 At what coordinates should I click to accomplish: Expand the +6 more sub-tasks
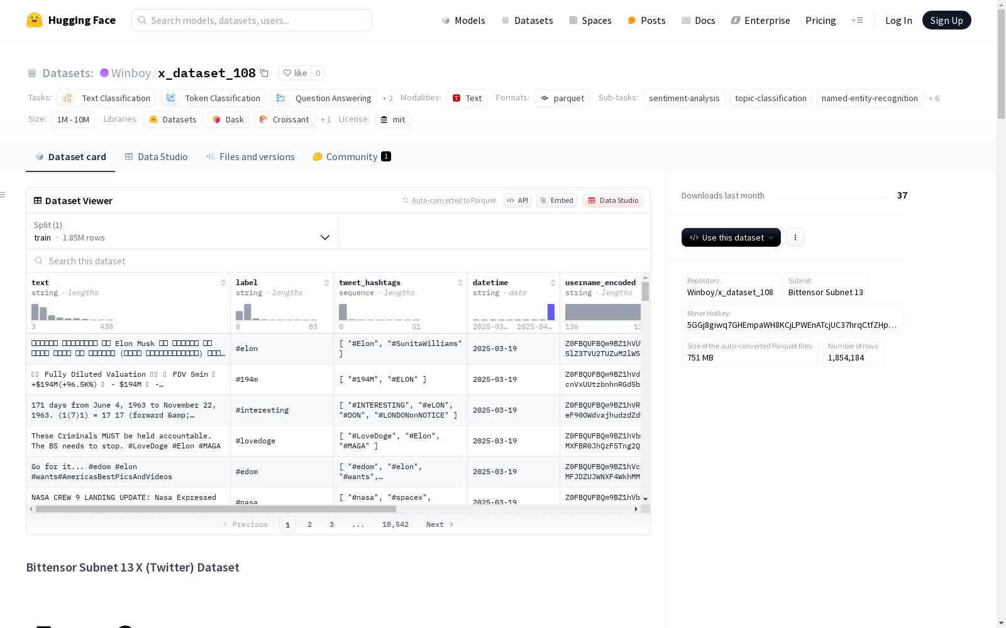934,98
